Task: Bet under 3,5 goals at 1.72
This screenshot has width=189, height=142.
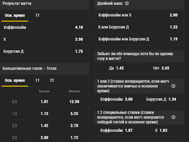Action: (x=74, y=138)
